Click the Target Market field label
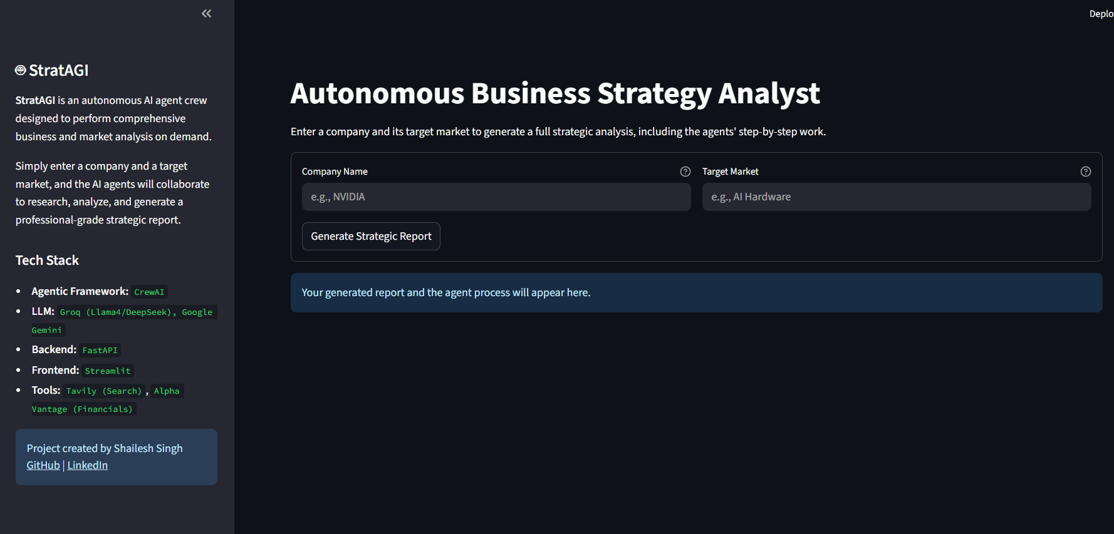The image size is (1114, 534). [730, 172]
